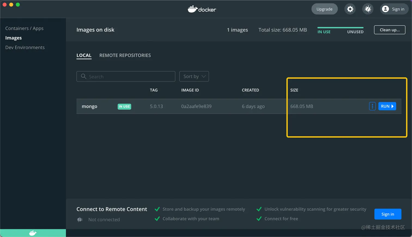The width and height of the screenshot is (412, 237).
Task: Click the SIZE column header
Action: (294, 90)
